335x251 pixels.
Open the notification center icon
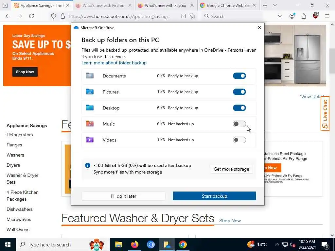click(325, 244)
